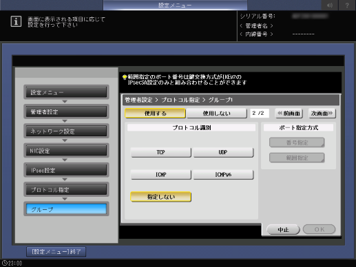Go to previous screen with 前画面
The image size is (356, 267).
click(x=289, y=114)
